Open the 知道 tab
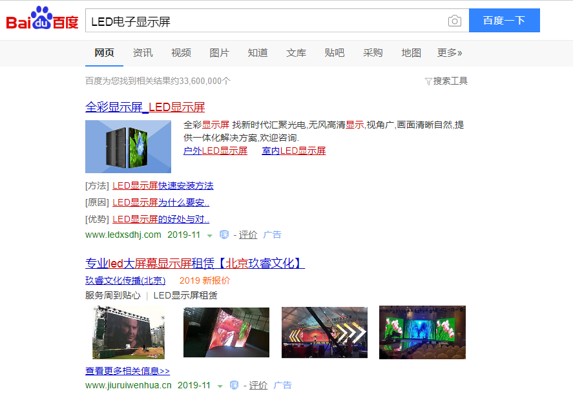Image resolution: width=573 pixels, height=398 pixels. (258, 52)
